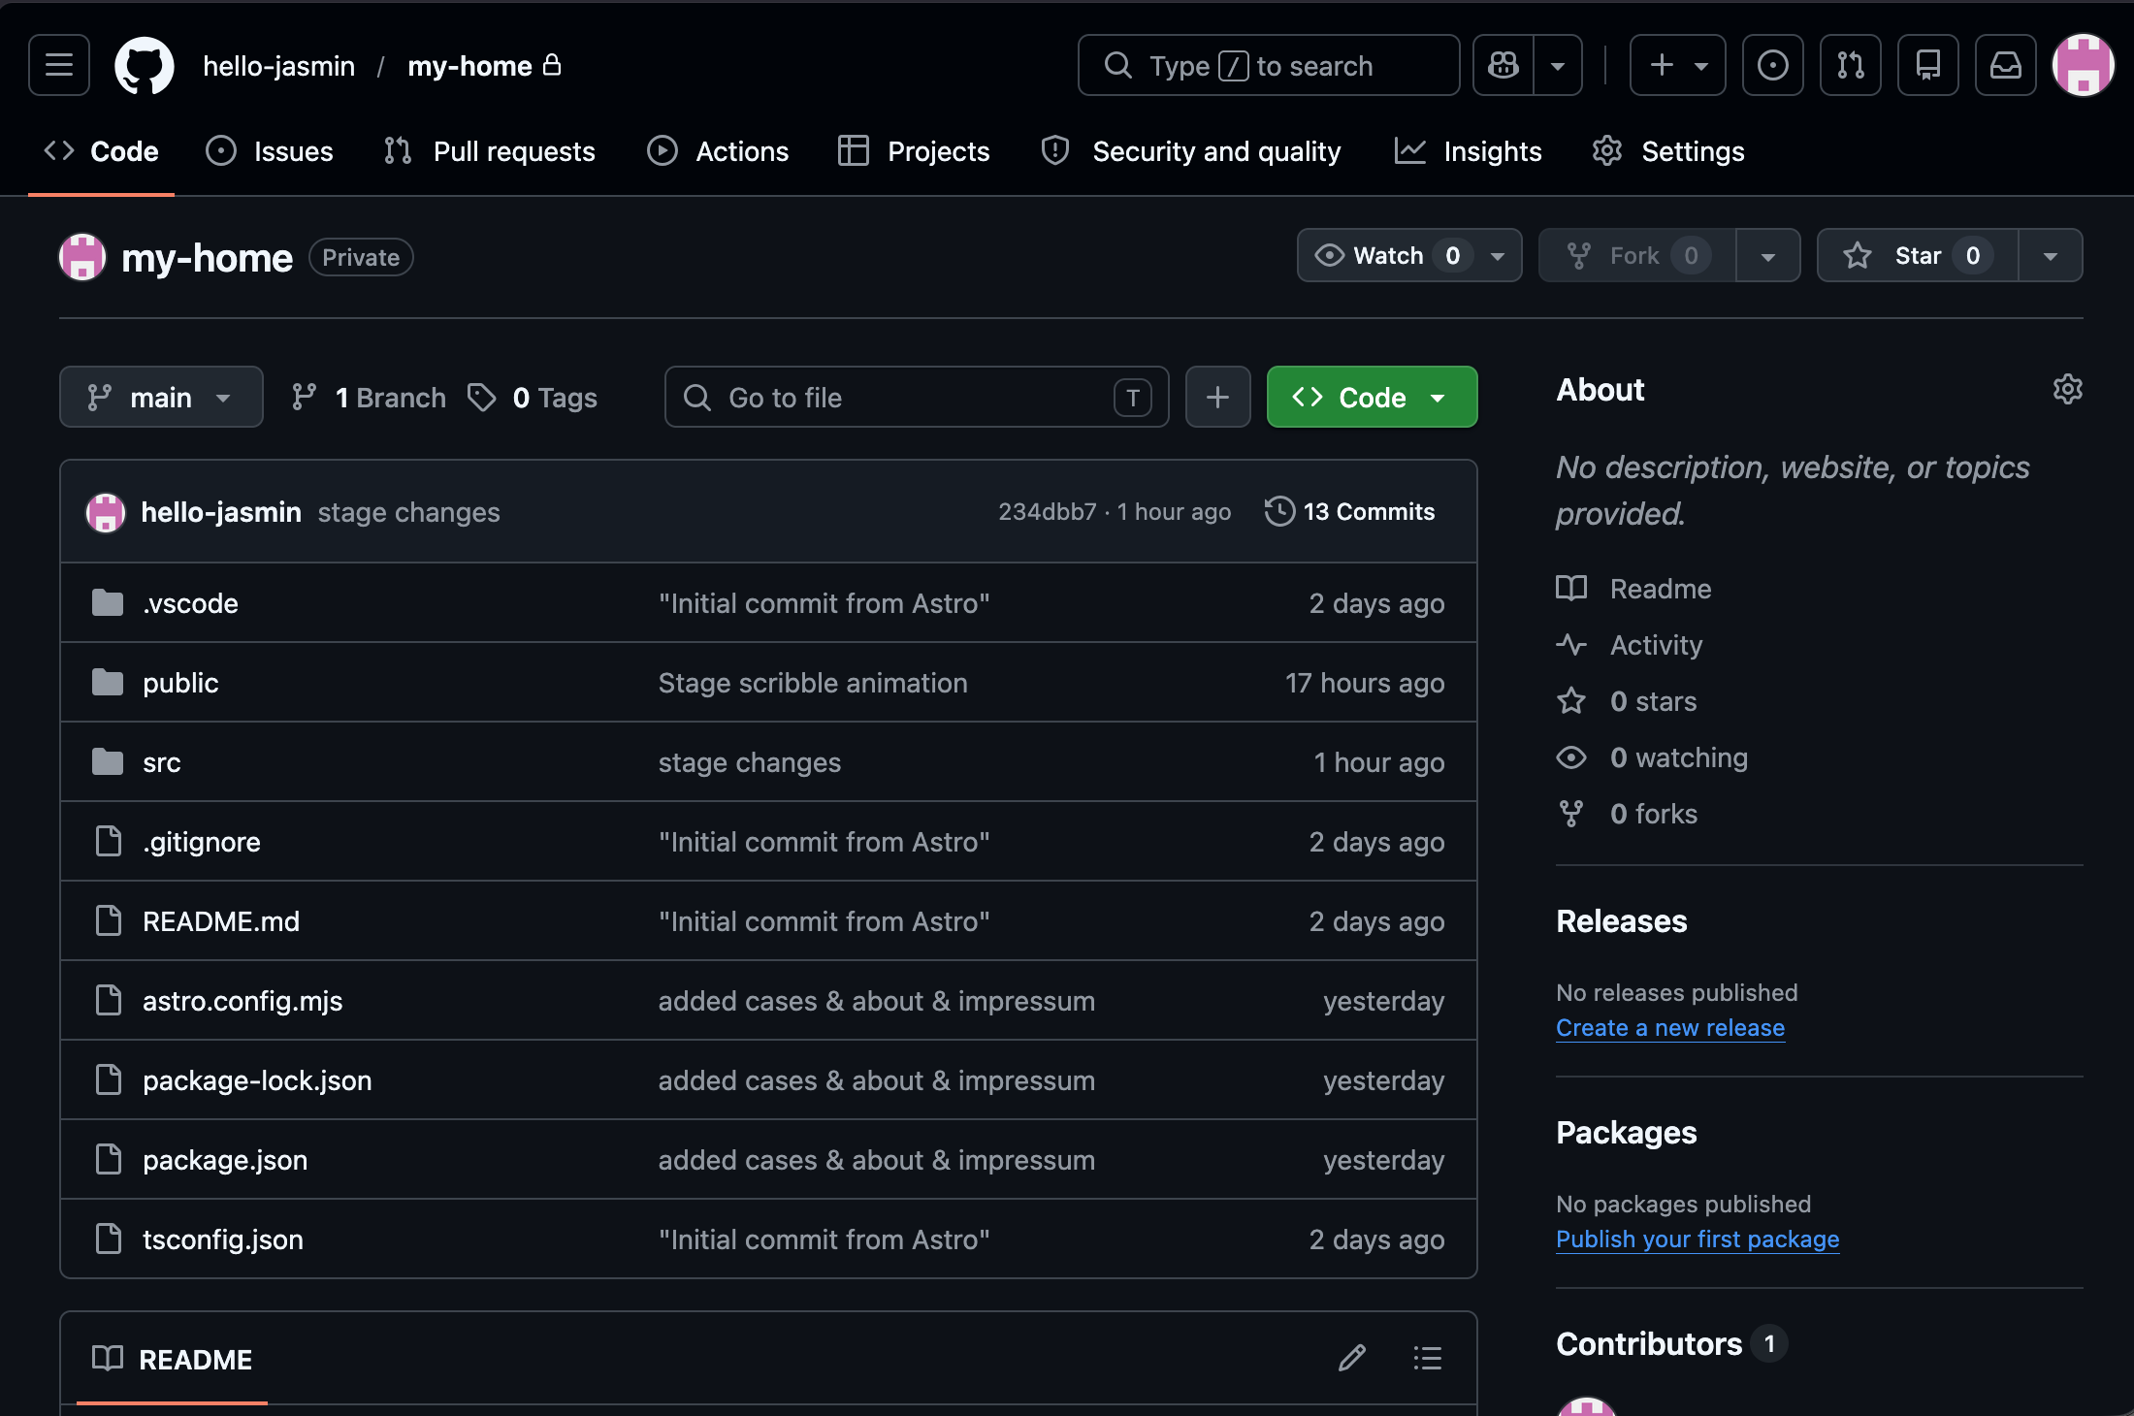Screen dimensions: 2134x1416
Task: Open the main branch selector dropdown
Action: click(x=161, y=397)
